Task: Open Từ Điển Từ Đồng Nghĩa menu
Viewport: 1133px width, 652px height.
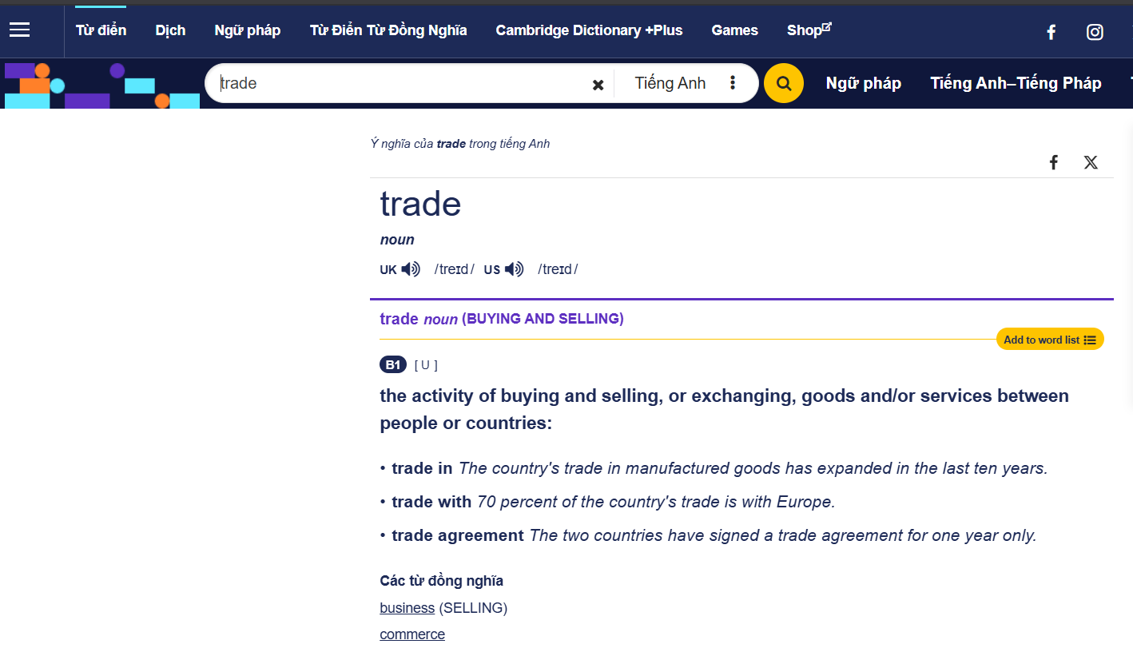Action: 388,30
